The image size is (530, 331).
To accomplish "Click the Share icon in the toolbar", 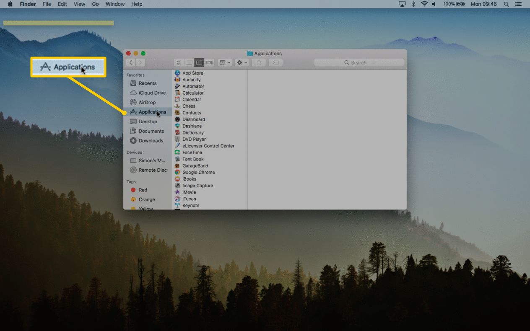I will click(x=259, y=62).
